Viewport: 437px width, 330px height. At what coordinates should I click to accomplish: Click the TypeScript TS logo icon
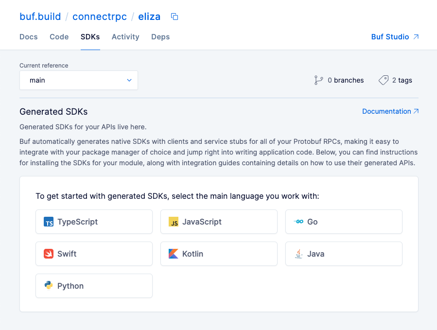click(49, 222)
